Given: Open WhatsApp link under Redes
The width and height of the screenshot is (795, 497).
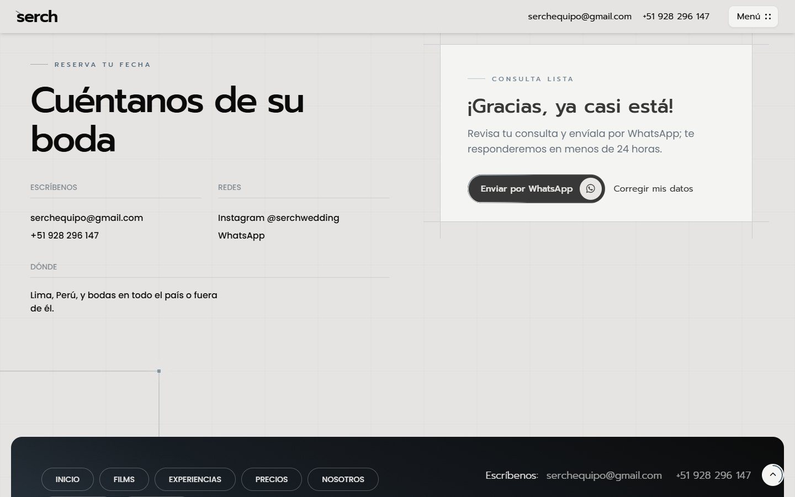Looking at the screenshot, I should [x=241, y=235].
